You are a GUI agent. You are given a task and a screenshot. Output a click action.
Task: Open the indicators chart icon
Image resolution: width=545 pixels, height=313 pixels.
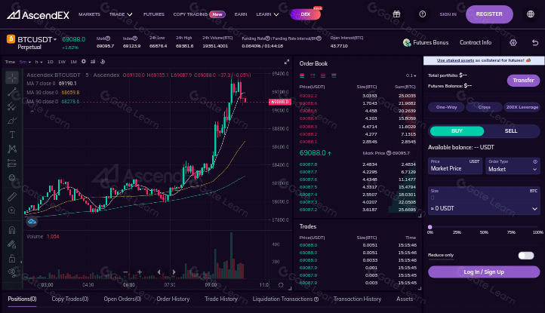(x=93, y=62)
